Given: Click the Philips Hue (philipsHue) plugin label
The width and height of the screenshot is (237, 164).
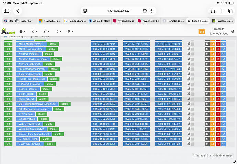Looking at the screenshot, I should 32,79.
